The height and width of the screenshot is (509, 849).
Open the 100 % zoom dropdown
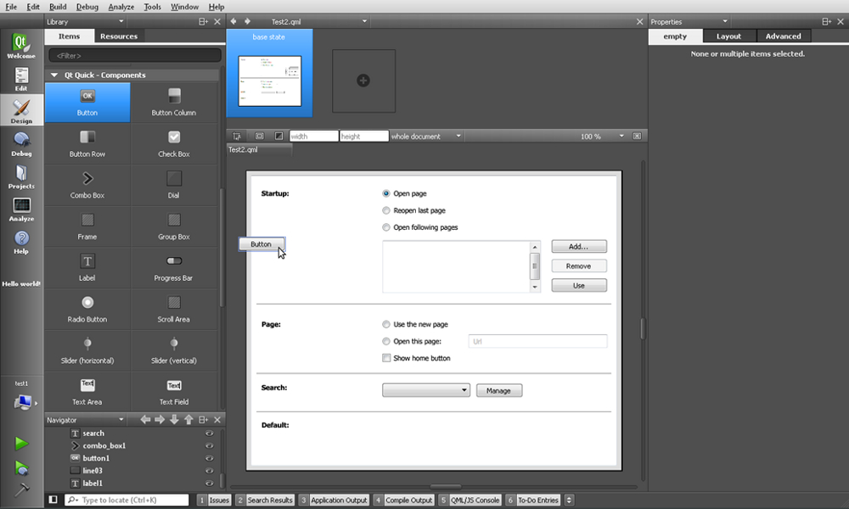(621, 137)
